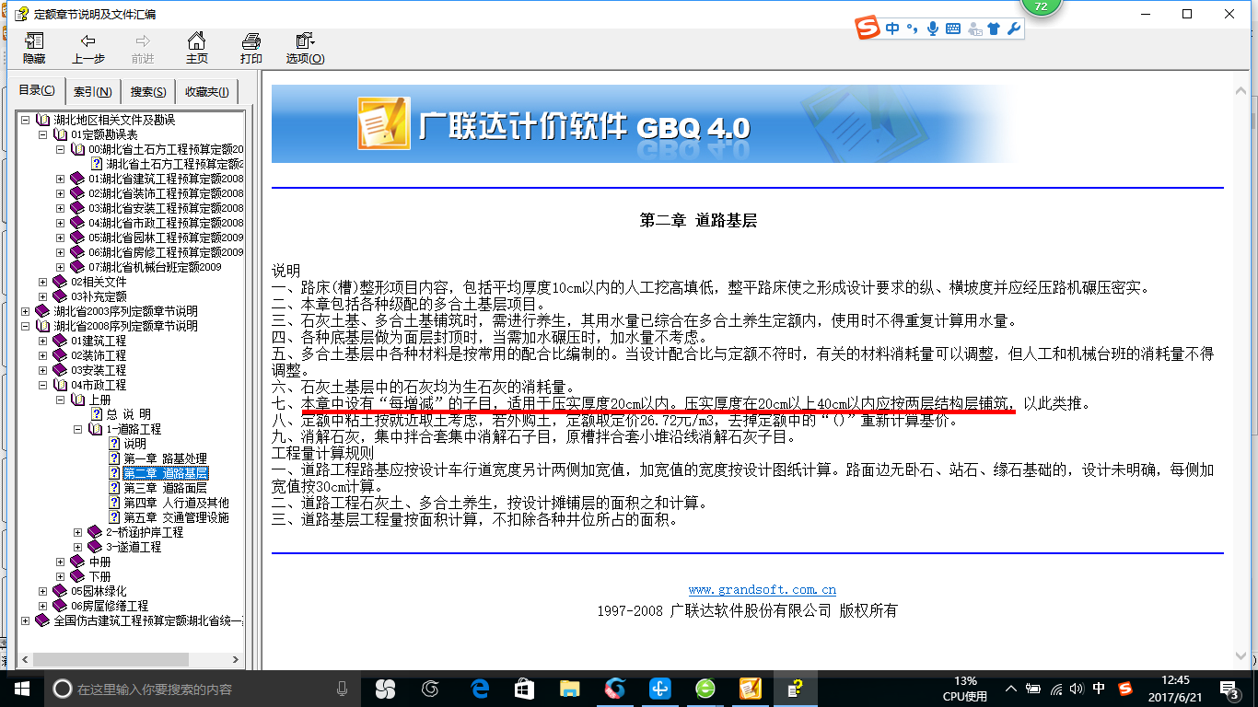Image resolution: width=1258 pixels, height=707 pixels.
Task: Open Microsoft Store from taskbar
Action: click(x=525, y=689)
